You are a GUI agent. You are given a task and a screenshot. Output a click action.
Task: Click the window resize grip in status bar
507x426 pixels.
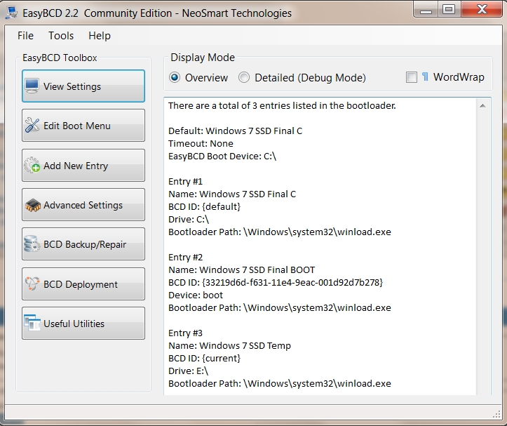tap(496, 414)
